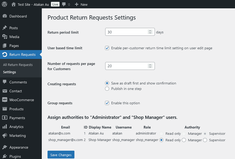The height and width of the screenshot is (159, 235).
Task: Open All Return Requests submenu item
Action: click(x=18, y=65)
